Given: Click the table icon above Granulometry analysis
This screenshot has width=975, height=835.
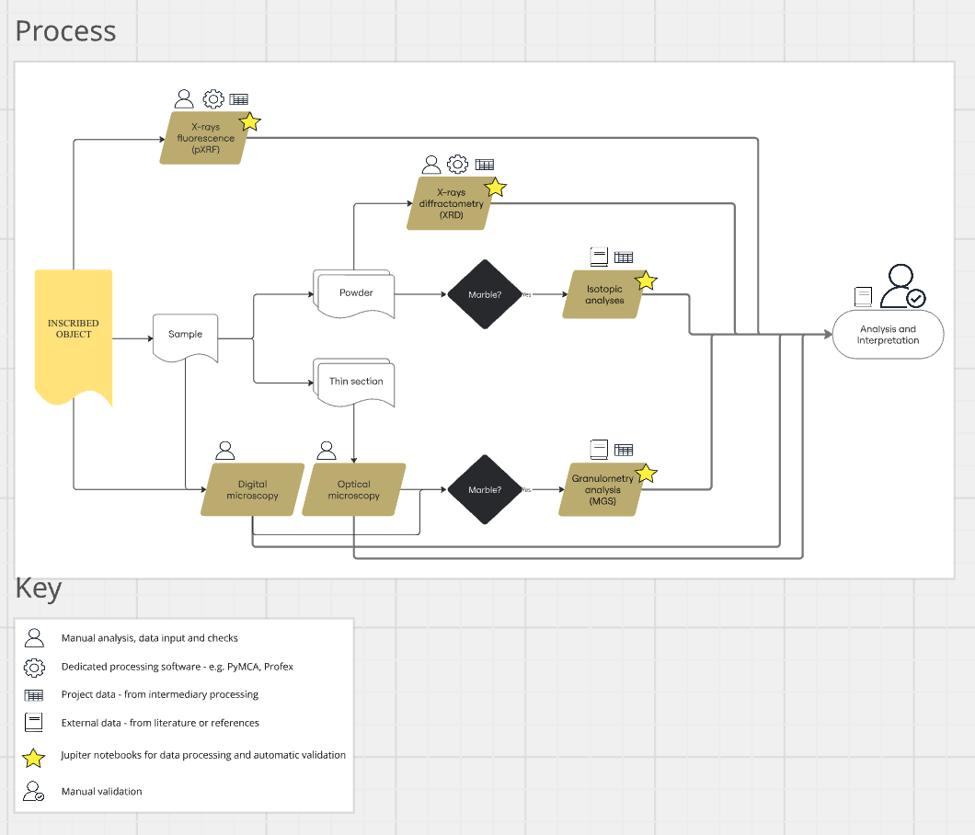Looking at the screenshot, I should pos(624,449).
